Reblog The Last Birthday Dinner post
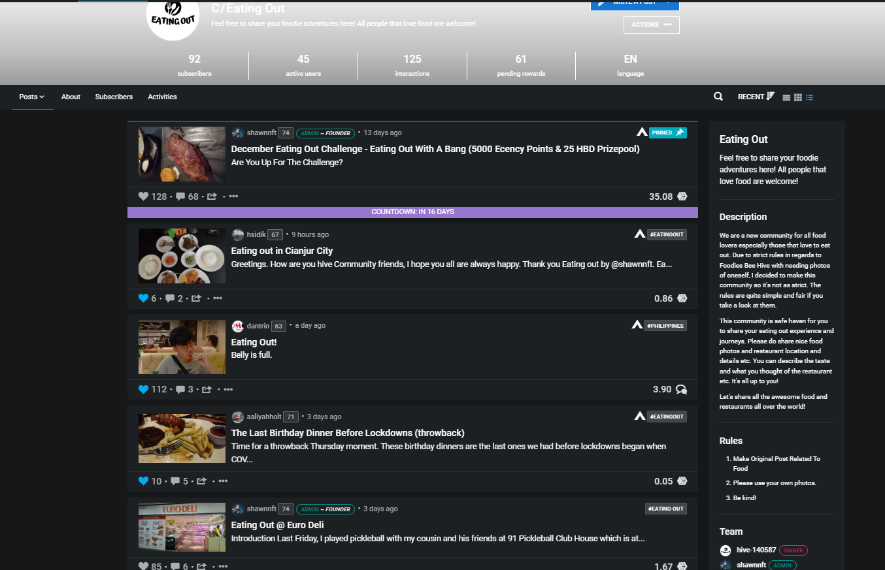This screenshot has width=885, height=570. point(202,481)
